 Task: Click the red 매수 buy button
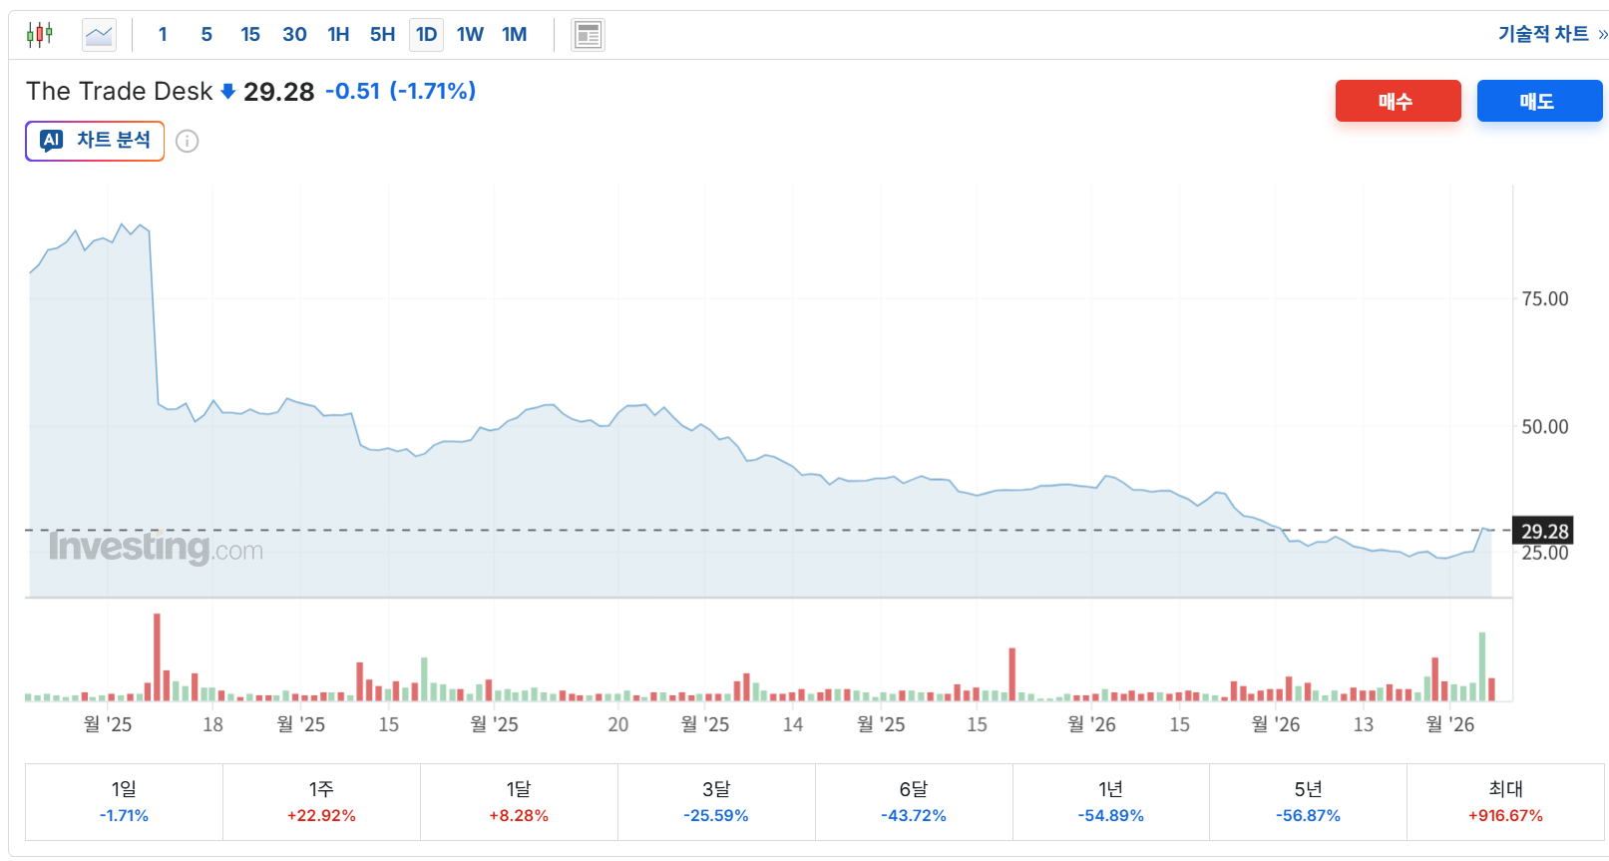(1398, 101)
